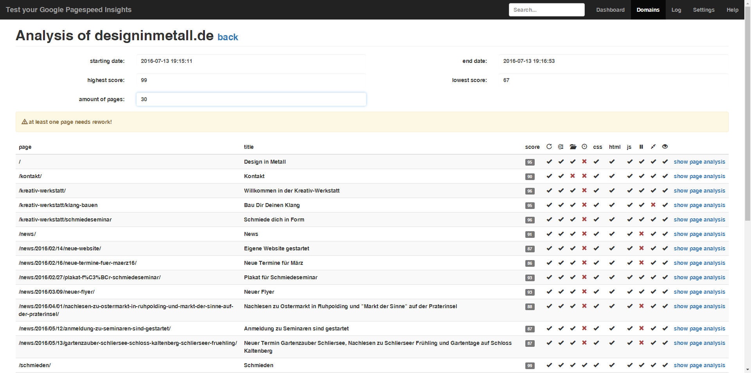Viewport: 751px width, 373px height.
Task: Click the server response time clock icon
Action: click(x=584, y=146)
